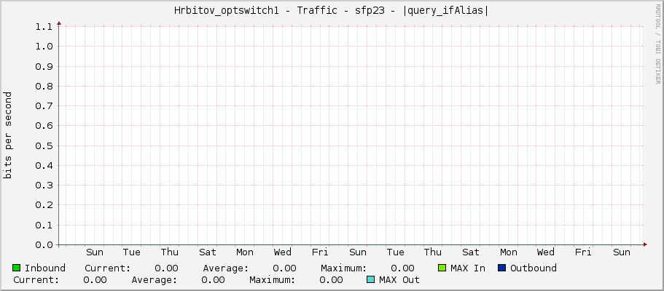Click Outbound 'Average:' label in second legend row
The height and width of the screenshot is (291, 664).
154,280
